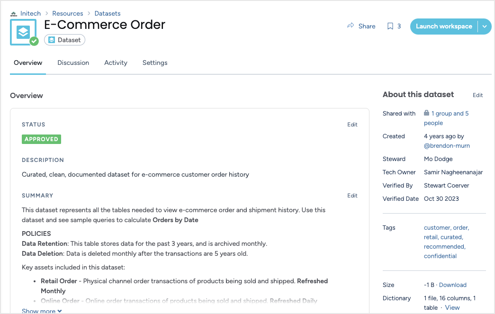Screen dimensions: 495x314
Task: Click the customer tag
Action: pos(437,227)
